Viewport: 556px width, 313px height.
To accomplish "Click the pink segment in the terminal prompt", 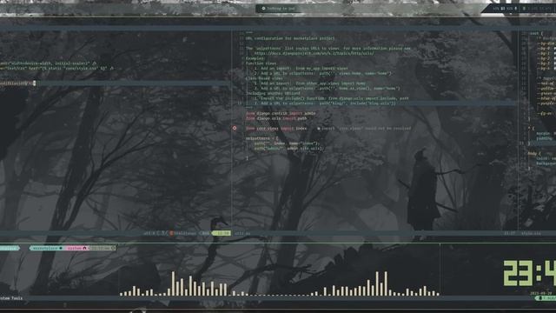I will click(76, 248).
